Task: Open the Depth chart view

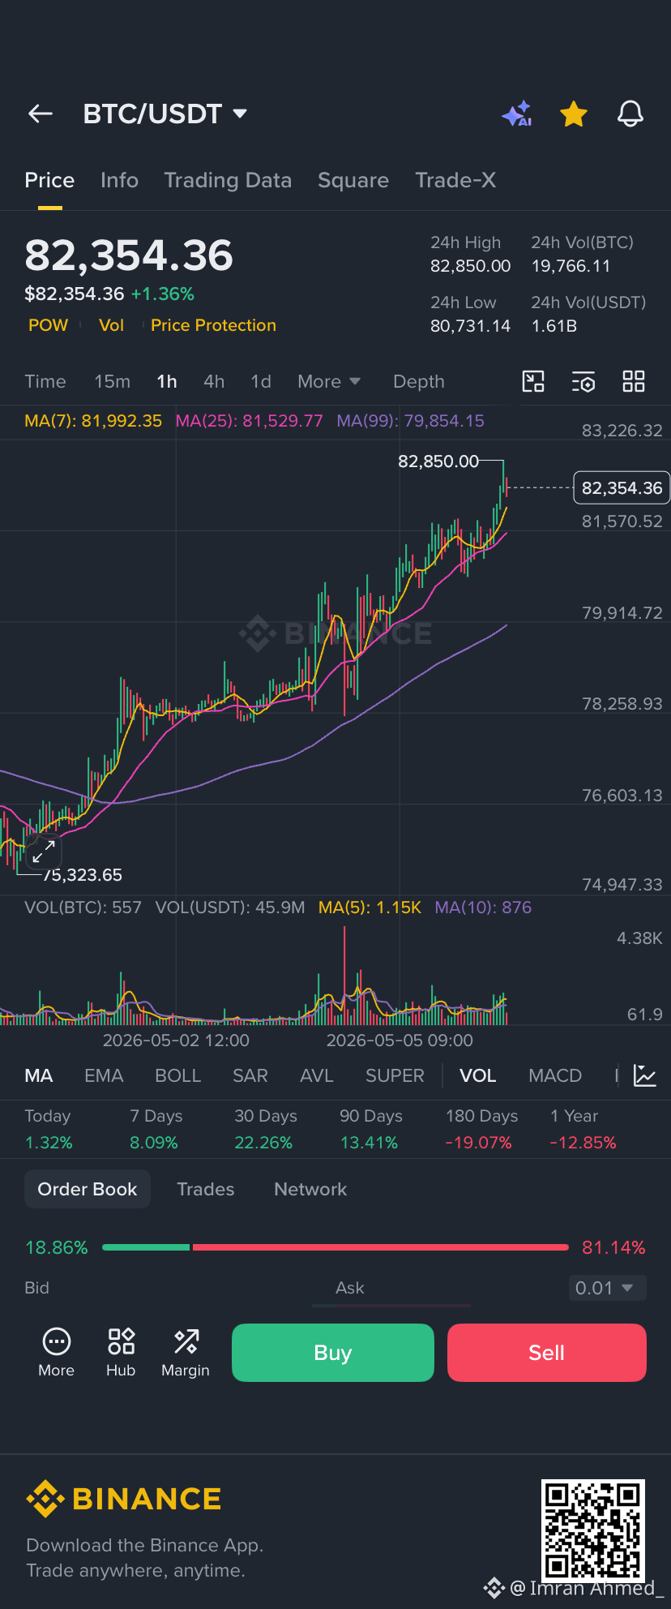Action: point(419,381)
